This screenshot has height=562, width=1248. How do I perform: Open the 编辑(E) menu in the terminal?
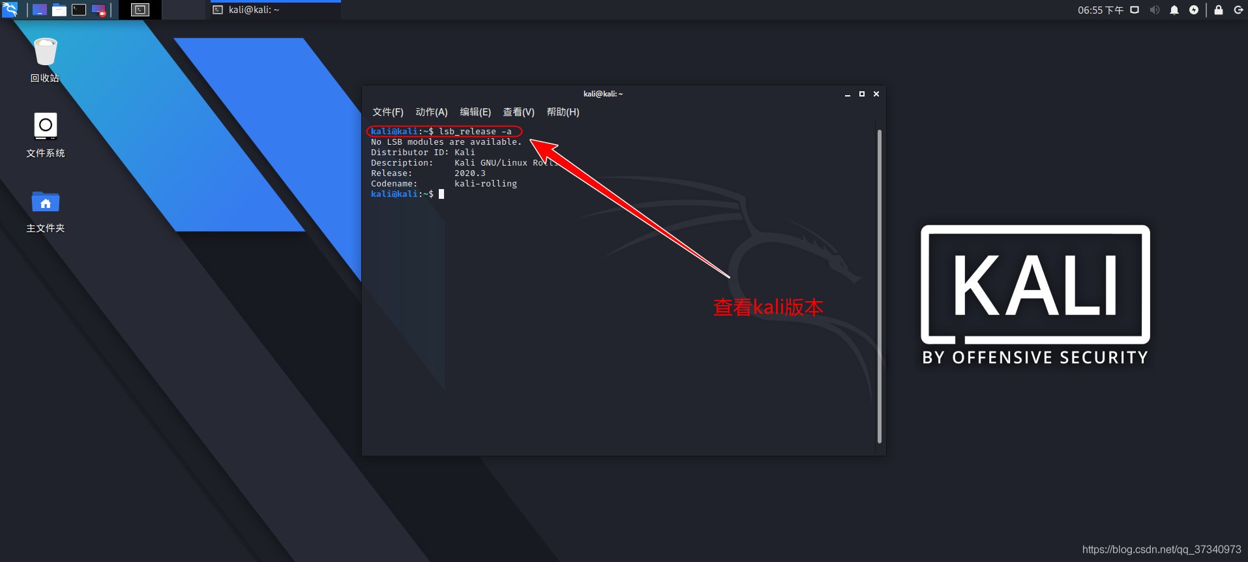(475, 112)
